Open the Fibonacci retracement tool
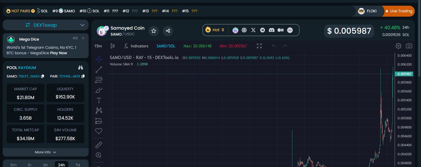This screenshot has height=167, width=421. click(99, 80)
